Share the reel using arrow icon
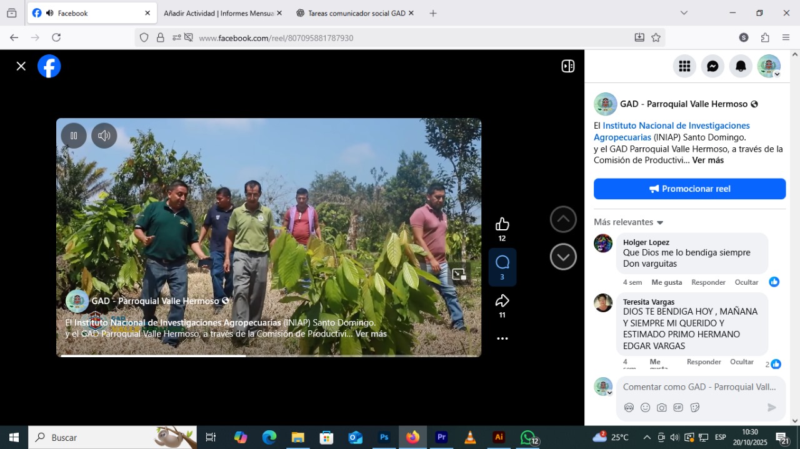Screen dimensions: 800x449 [x=502, y=301]
